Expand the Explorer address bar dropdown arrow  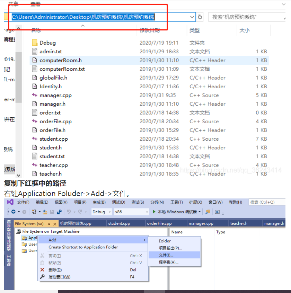click(x=192, y=17)
